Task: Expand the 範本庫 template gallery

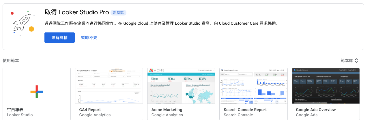Action: tap(347, 61)
